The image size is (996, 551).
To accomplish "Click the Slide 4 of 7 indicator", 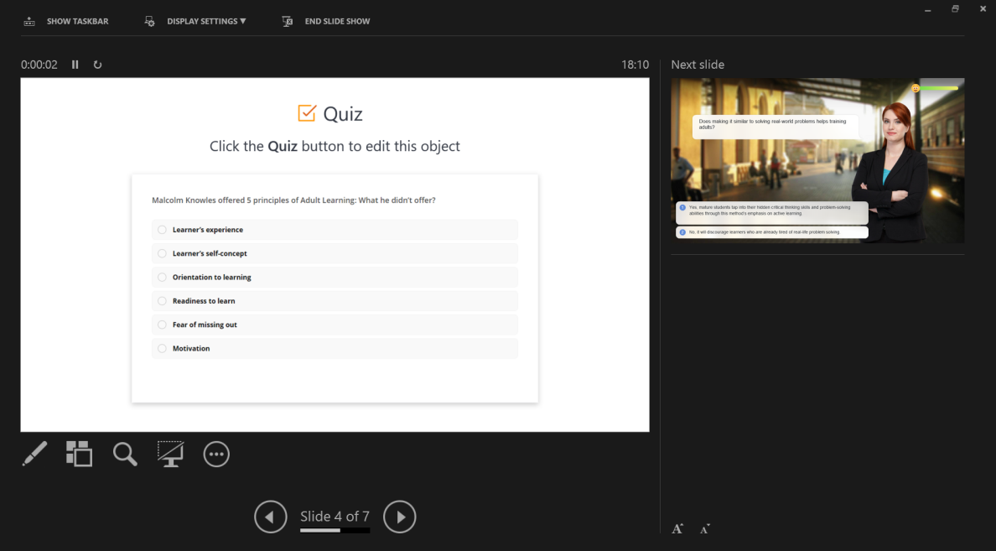I will click(335, 516).
